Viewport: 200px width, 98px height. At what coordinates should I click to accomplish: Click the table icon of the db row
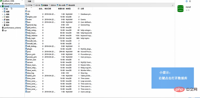26,14
